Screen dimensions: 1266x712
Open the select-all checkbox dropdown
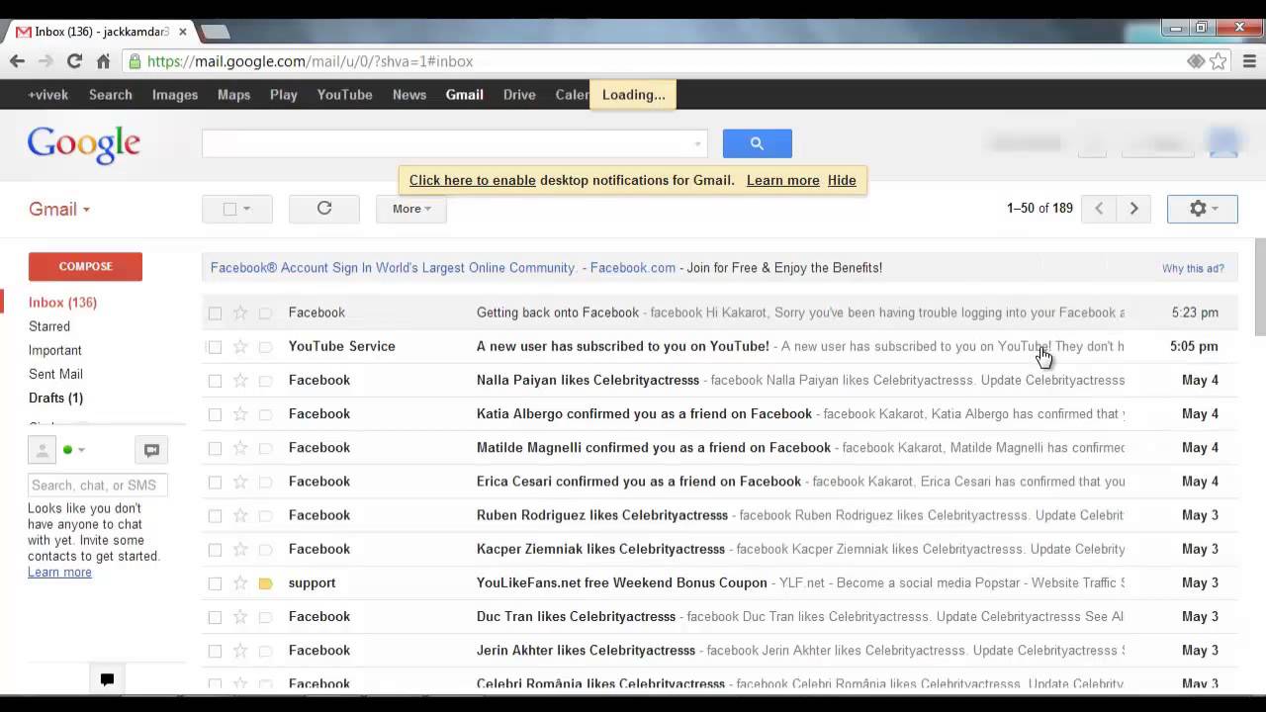pyautogui.click(x=237, y=209)
